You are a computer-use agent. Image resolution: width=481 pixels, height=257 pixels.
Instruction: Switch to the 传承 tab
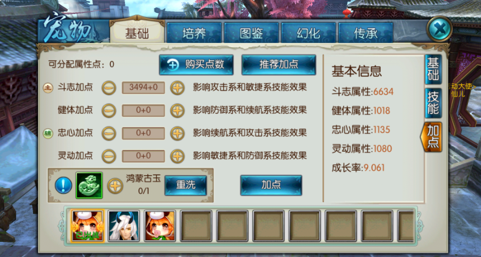click(x=366, y=33)
